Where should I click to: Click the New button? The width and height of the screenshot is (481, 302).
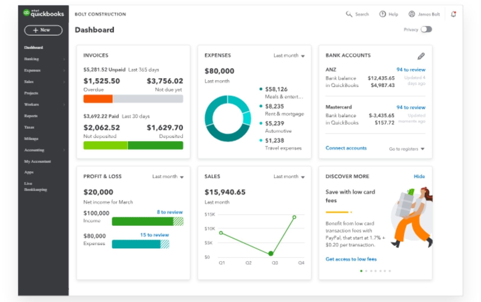43,30
